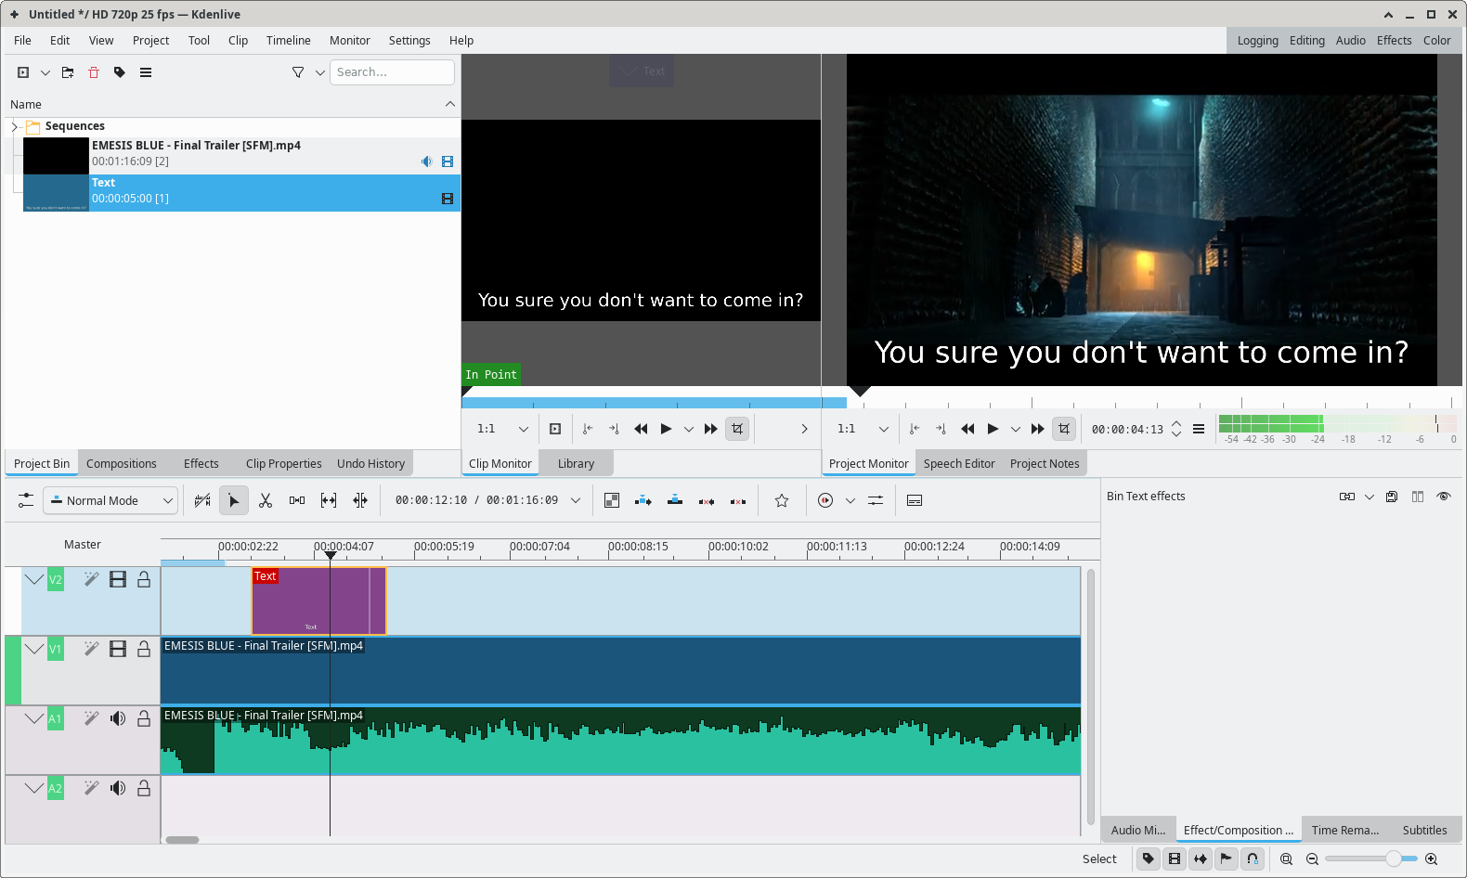Click the extract timeline zone icon
1467x878 pixels.
point(707,500)
